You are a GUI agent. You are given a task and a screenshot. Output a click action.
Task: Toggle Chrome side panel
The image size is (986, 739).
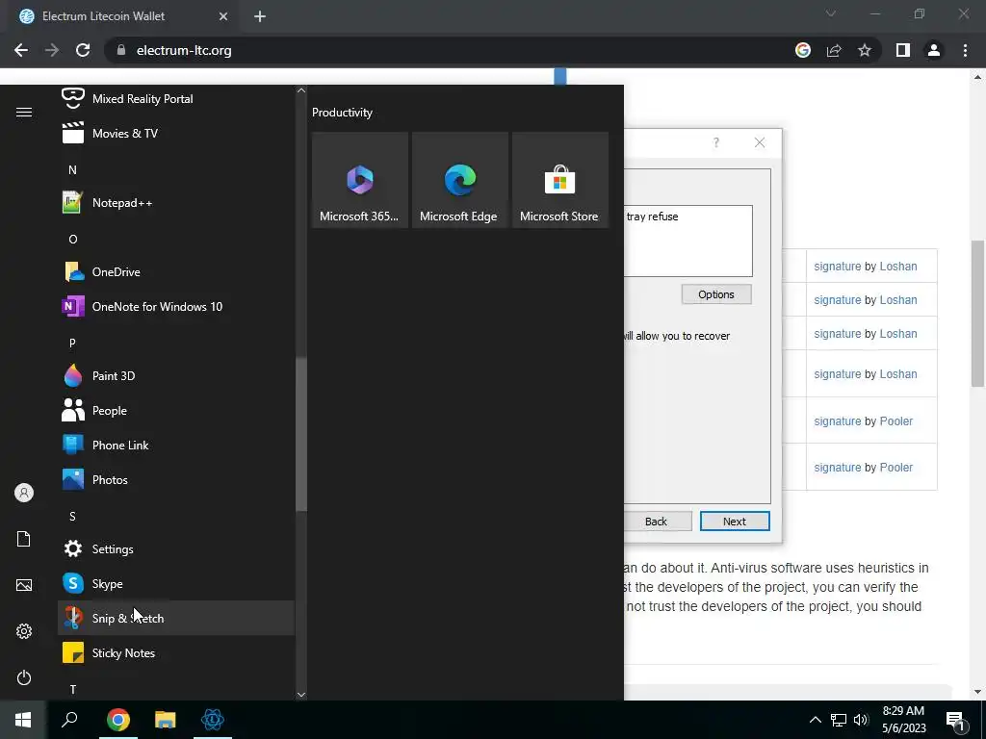(903, 50)
